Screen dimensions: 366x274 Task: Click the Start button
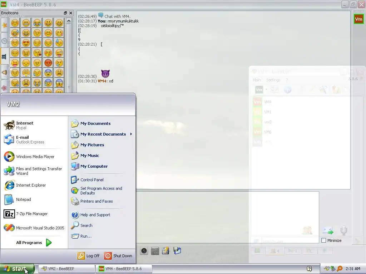click(17, 269)
